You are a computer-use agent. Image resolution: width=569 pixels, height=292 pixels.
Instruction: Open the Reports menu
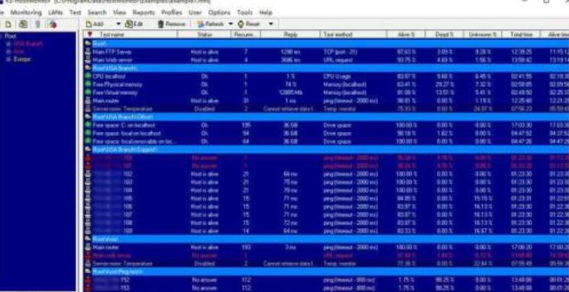144,12
